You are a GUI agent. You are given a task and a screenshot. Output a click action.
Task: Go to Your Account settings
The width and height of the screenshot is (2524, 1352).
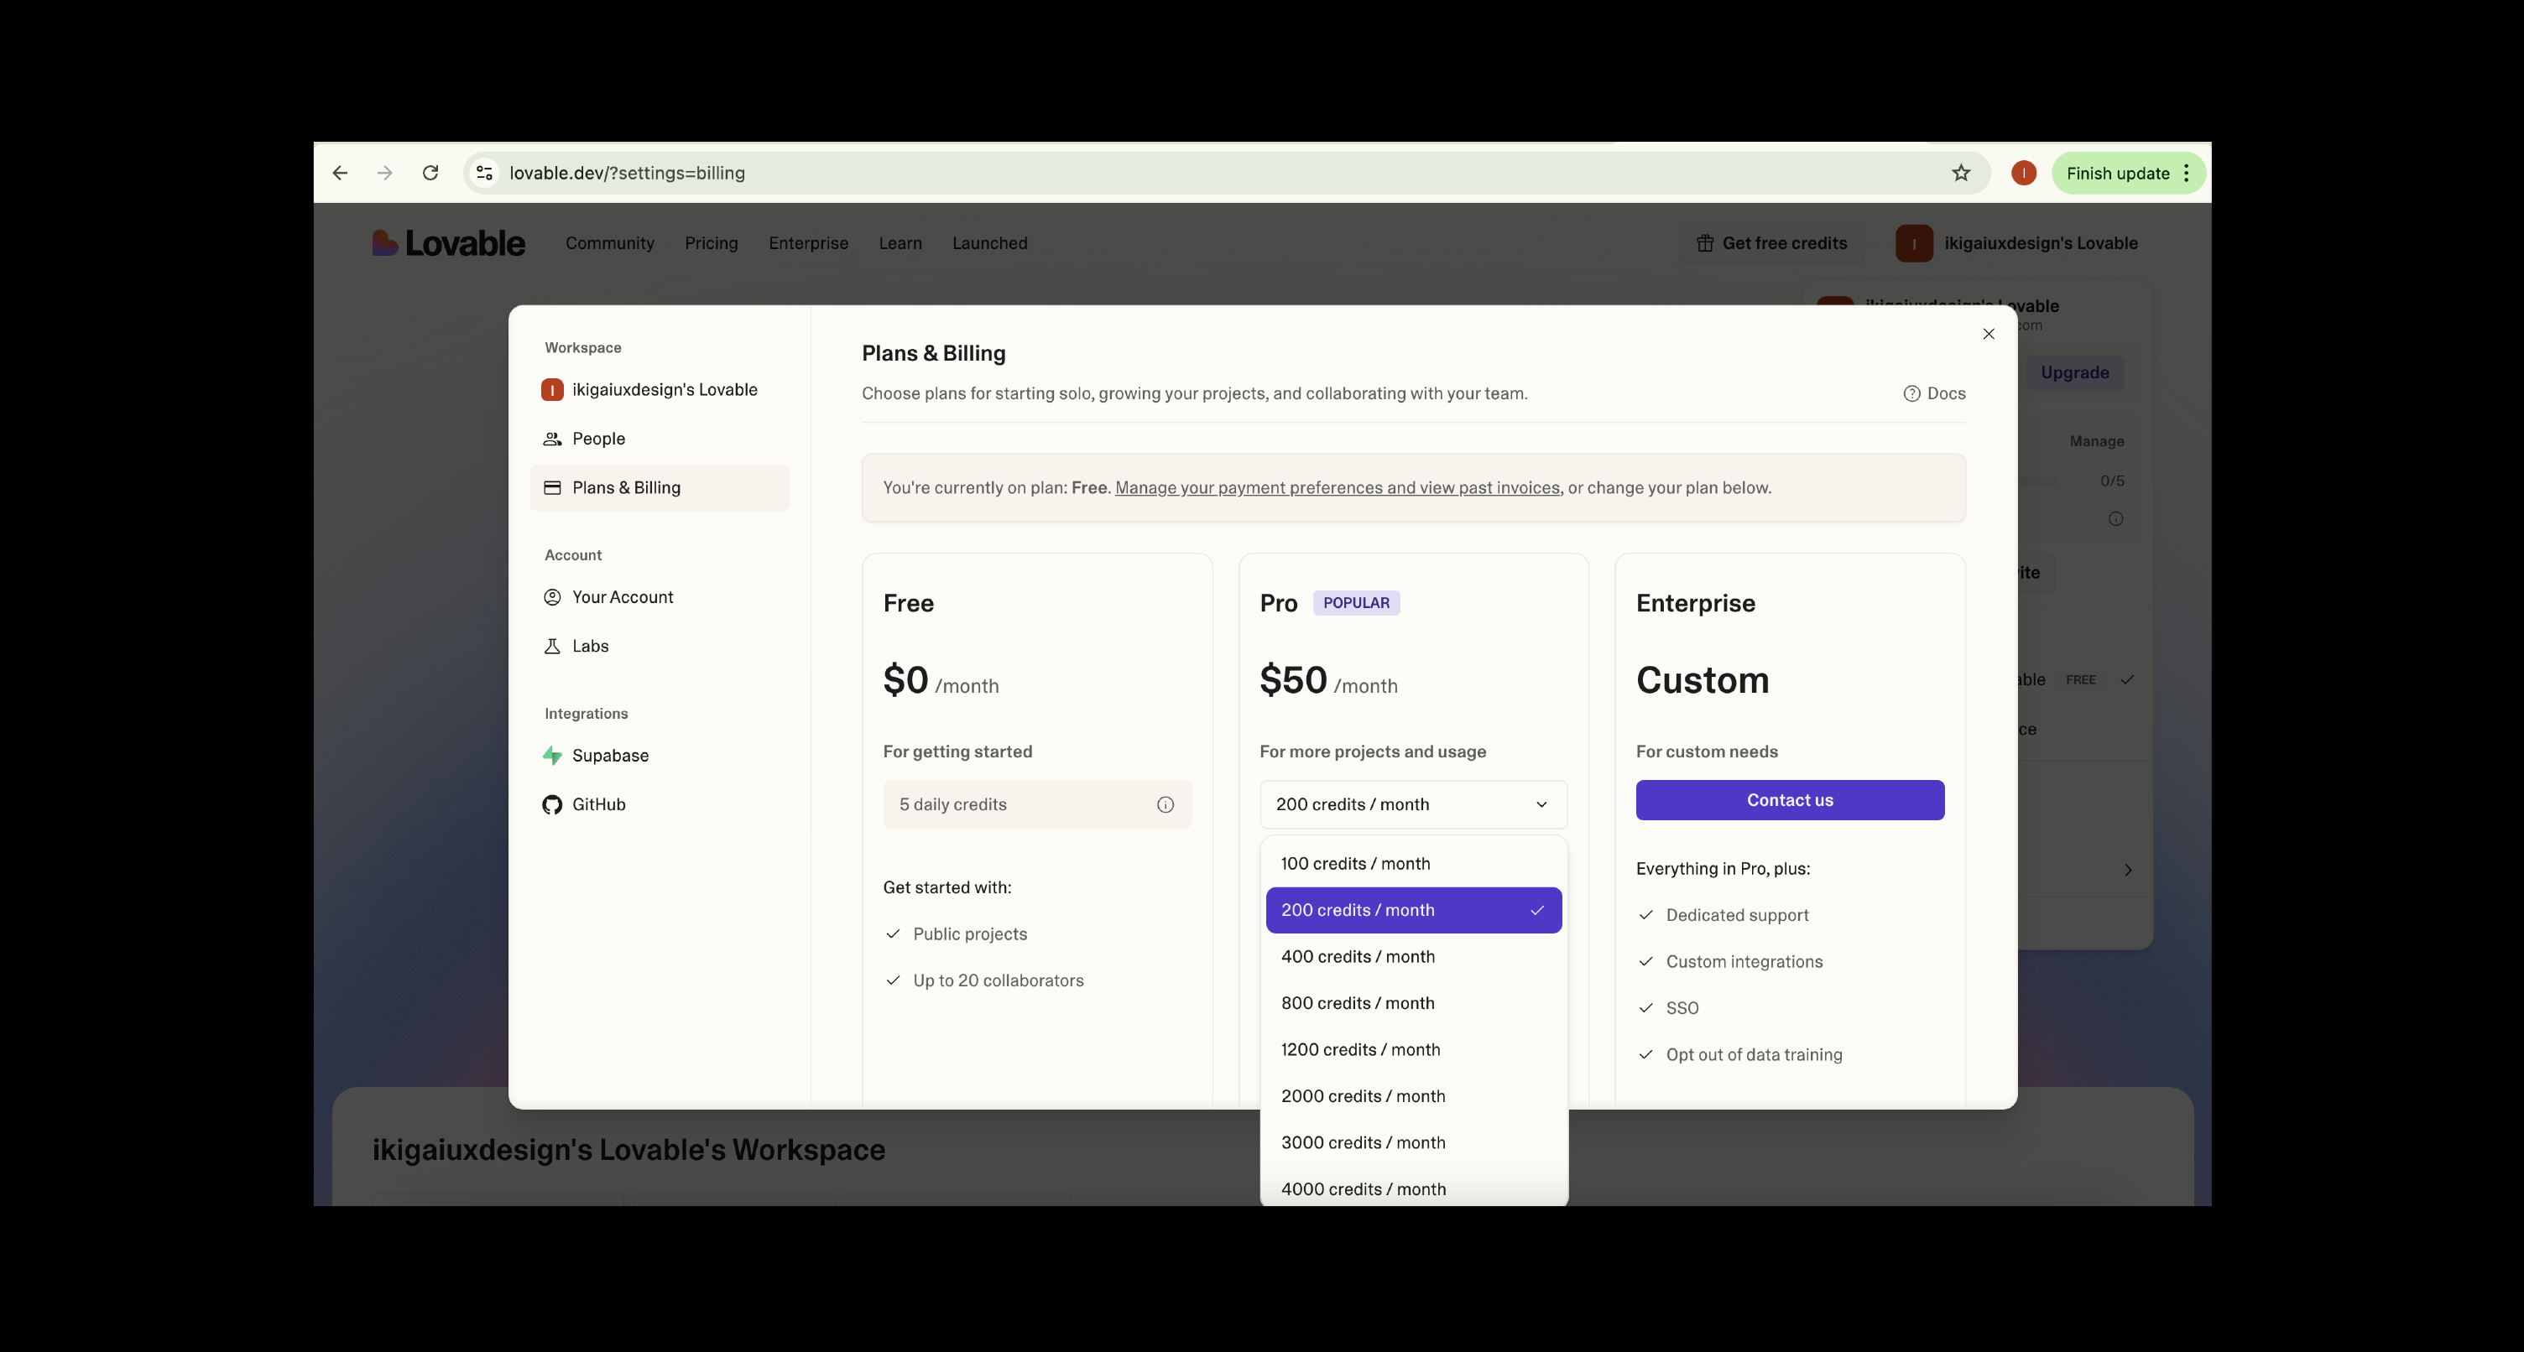(622, 598)
